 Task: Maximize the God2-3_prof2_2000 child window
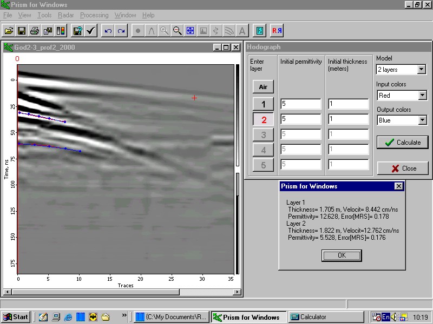pos(226,48)
